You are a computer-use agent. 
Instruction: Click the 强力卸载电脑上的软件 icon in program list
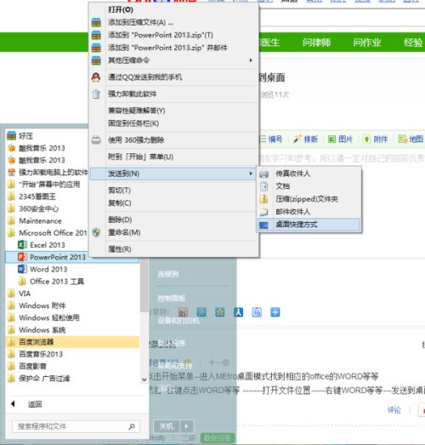(x=12, y=172)
